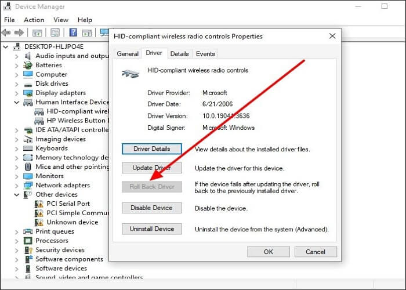Click the Forward arrow toolbar icon
The height and width of the screenshot is (290, 406).
(19, 32)
